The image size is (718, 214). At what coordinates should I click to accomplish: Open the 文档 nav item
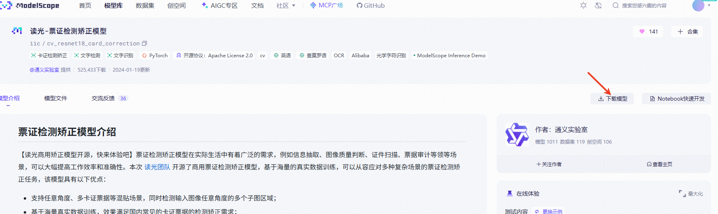(x=257, y=5)
